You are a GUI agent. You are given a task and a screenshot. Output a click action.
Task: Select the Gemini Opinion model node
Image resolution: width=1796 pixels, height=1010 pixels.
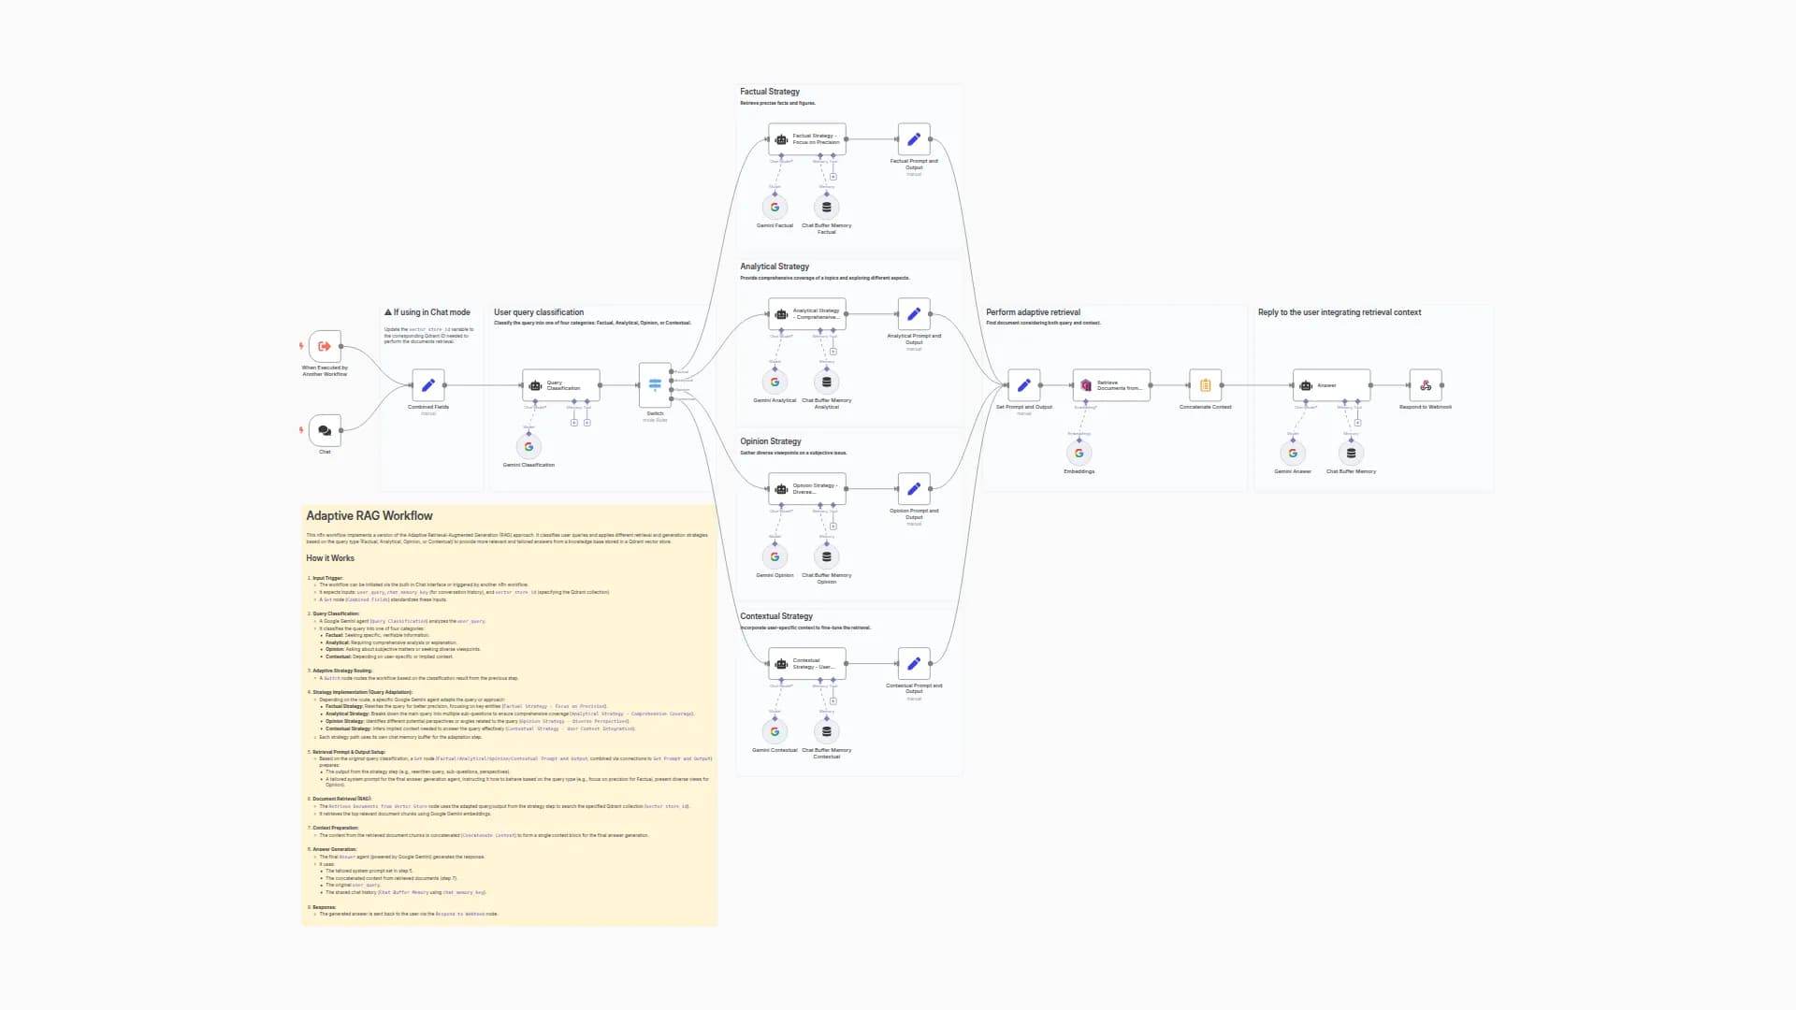(x=775, y=557)
